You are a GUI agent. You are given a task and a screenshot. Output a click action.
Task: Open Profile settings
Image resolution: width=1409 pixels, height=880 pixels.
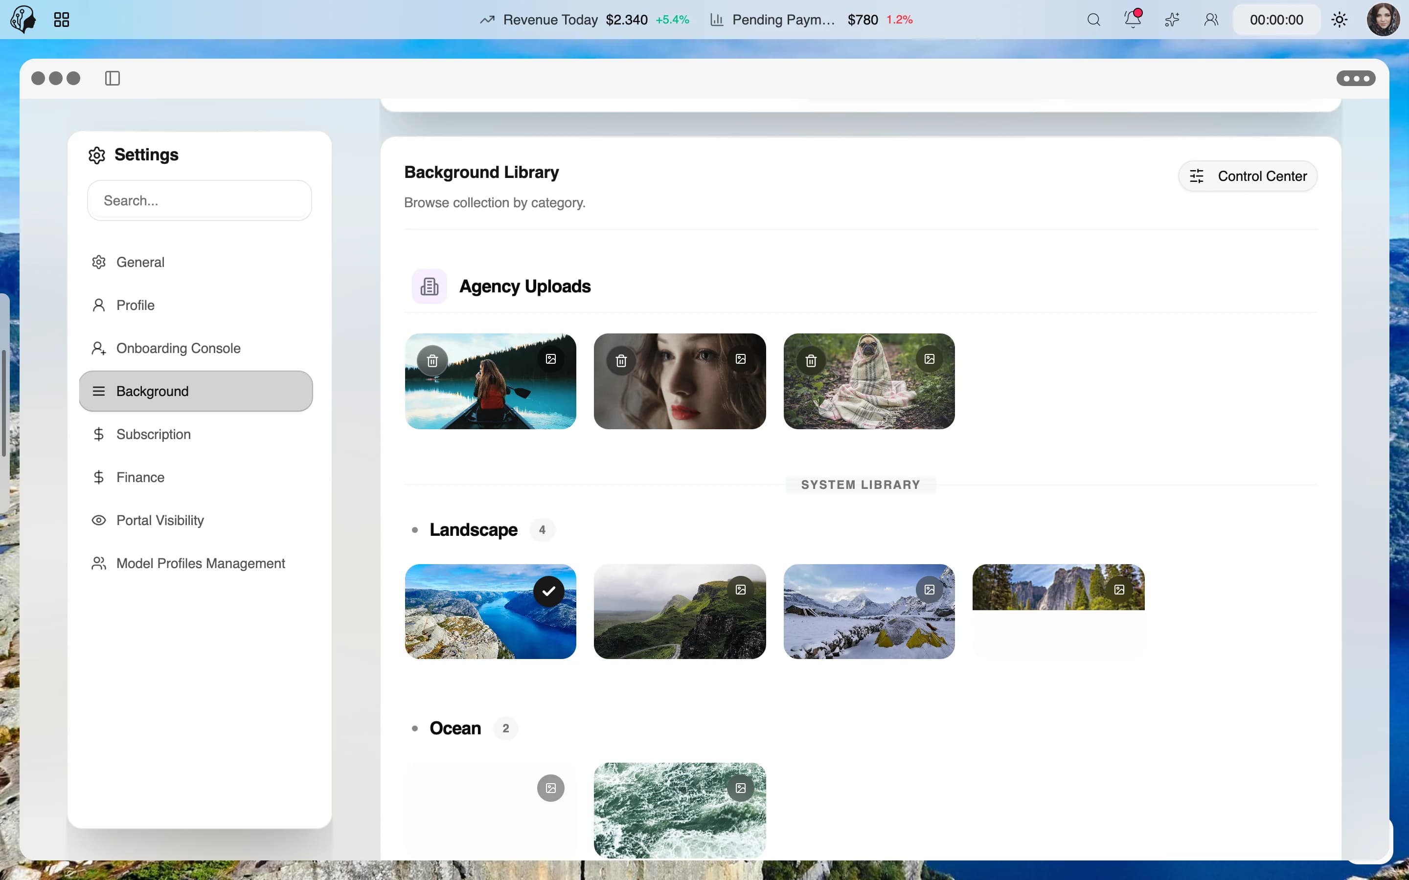pos(196,305)
